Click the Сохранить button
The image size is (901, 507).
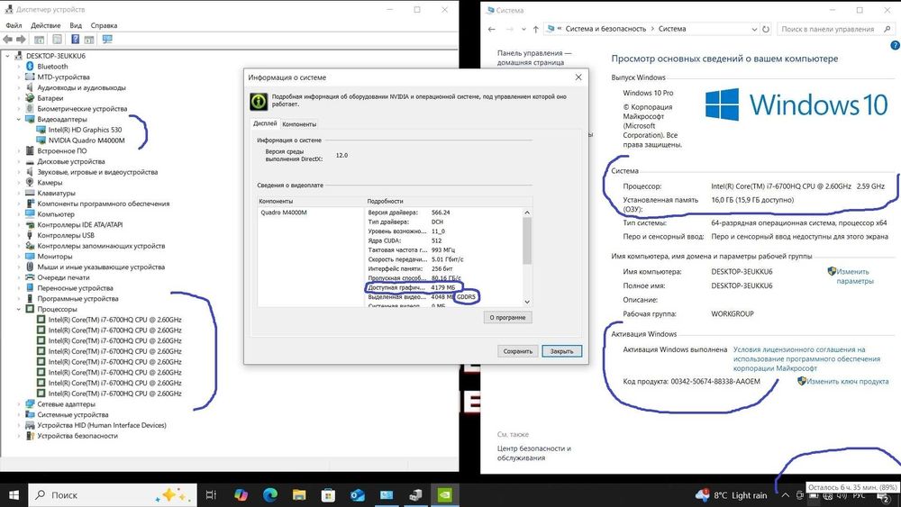coord(518,351)
